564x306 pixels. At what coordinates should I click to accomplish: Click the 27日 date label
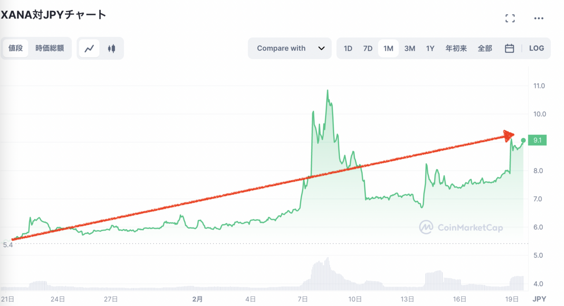coord(110,299)
